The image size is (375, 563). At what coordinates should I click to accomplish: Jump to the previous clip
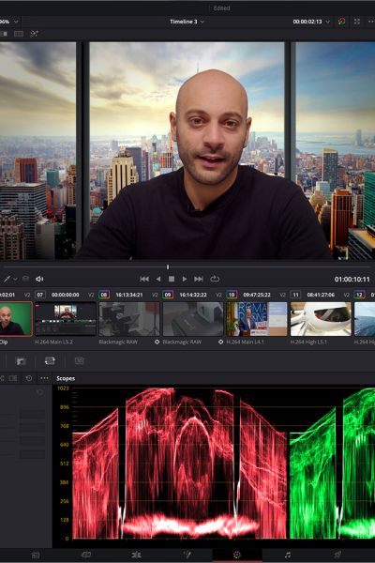144,279
